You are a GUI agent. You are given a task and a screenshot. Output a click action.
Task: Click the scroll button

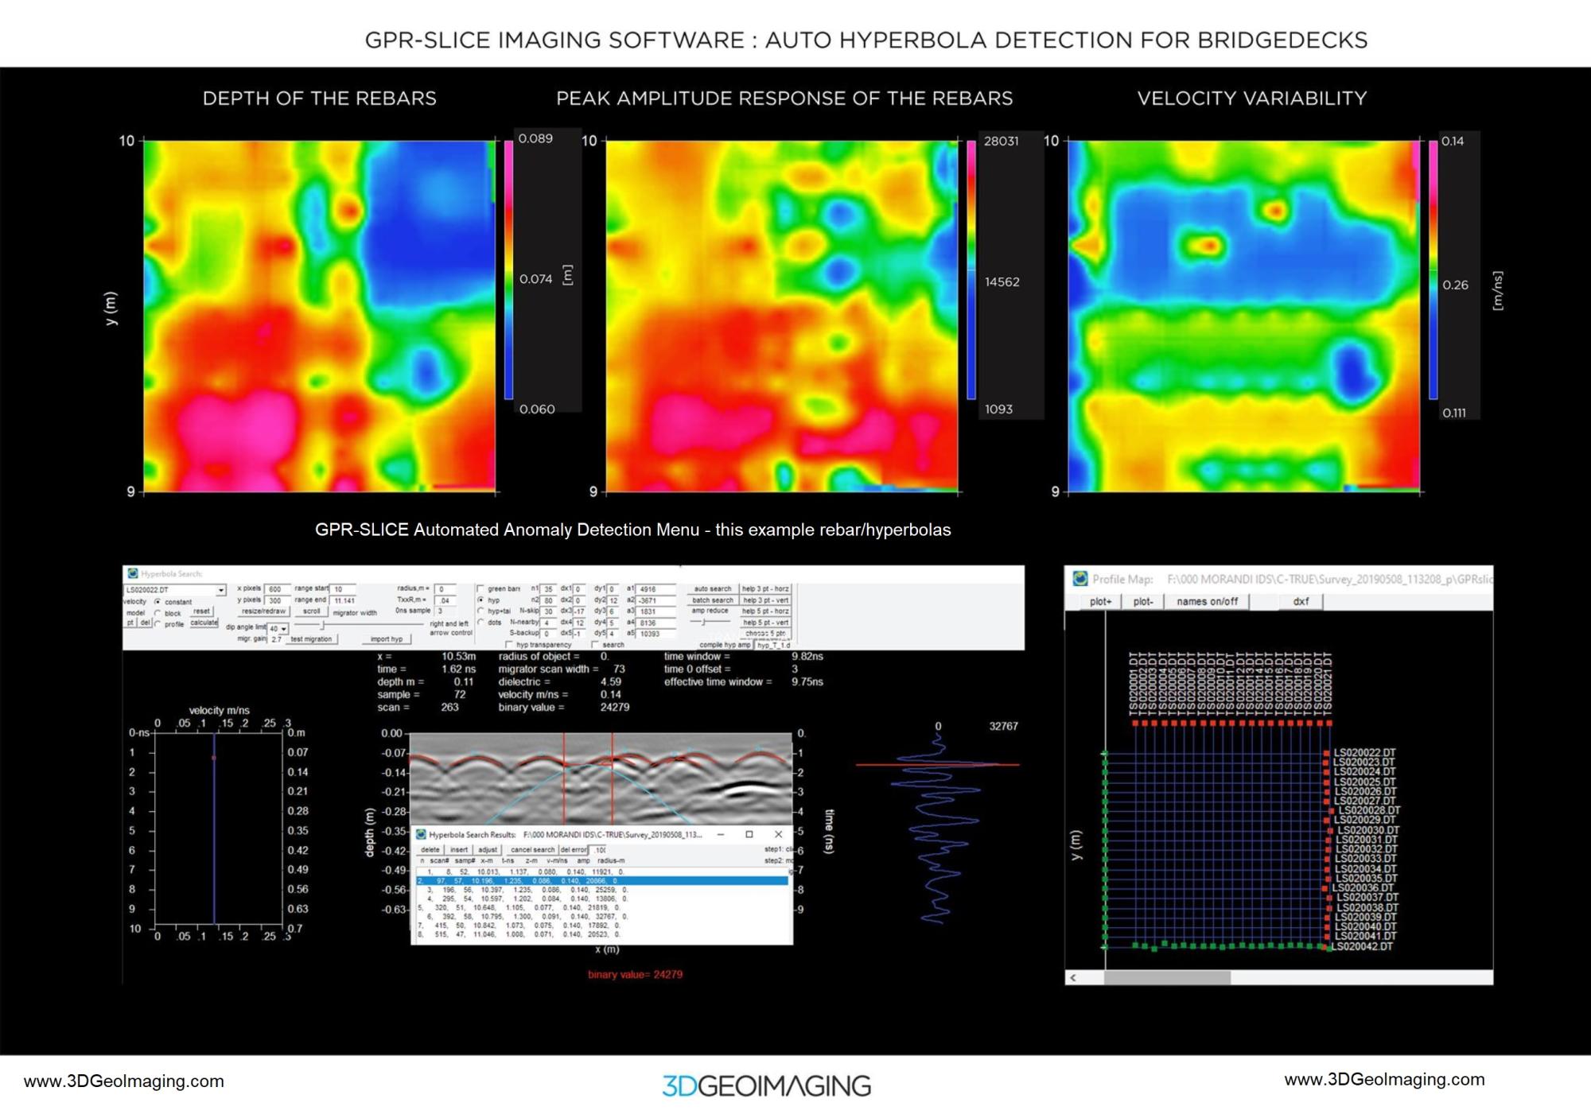pyautogui.click(x=311, y=611)
